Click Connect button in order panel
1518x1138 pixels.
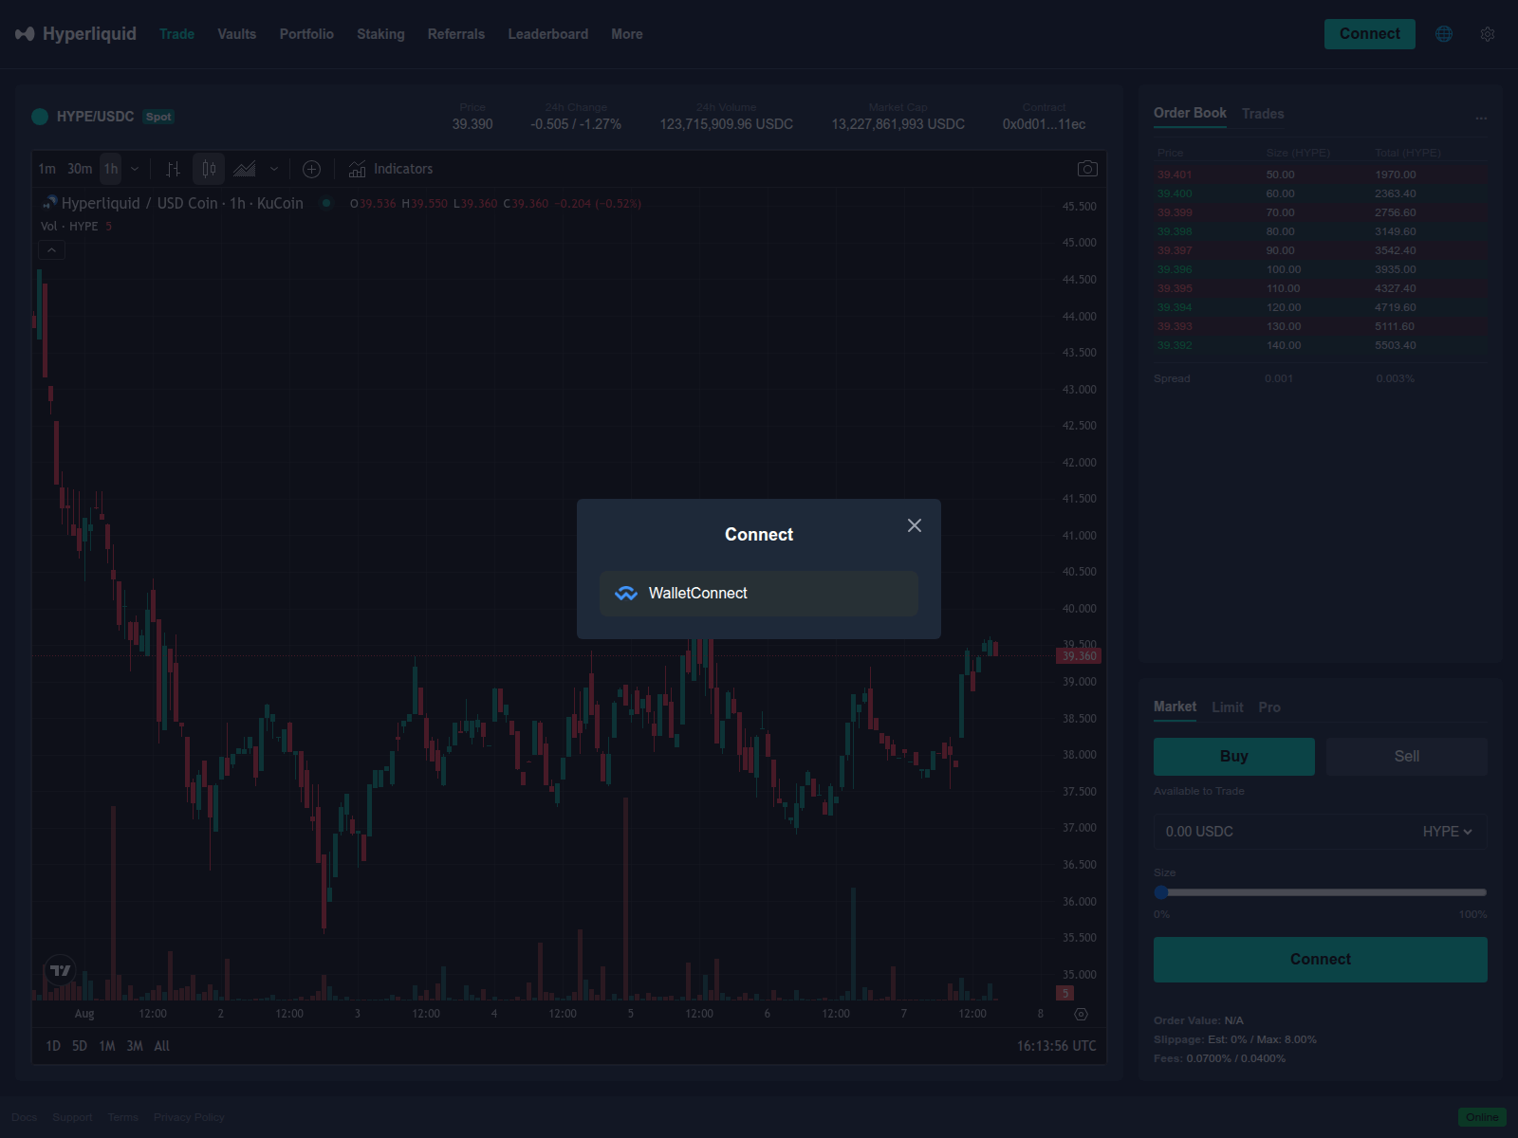click(x=1321, y=960)
